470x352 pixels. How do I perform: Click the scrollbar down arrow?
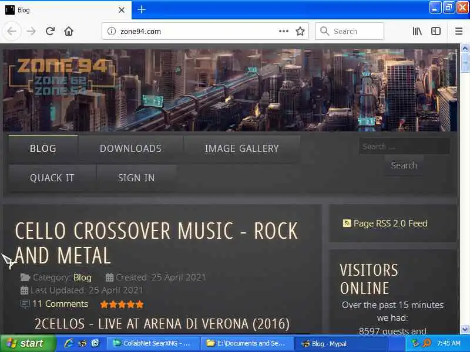click(465, 330)
